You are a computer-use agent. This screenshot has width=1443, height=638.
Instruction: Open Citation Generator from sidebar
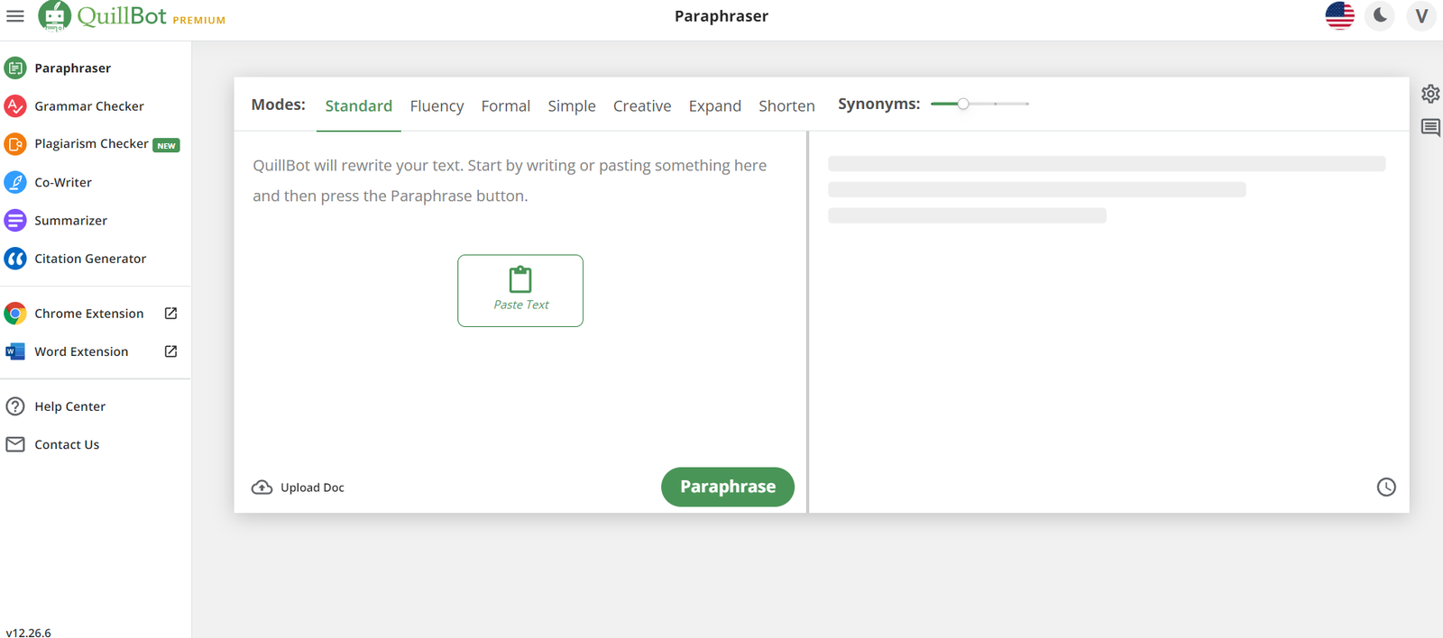tap(90, 259)
